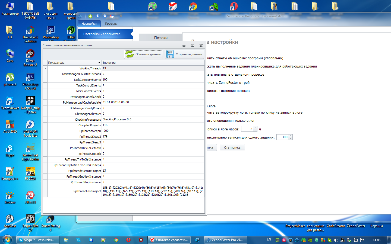Open AVG 2015 desktop icon

(10, 127)
